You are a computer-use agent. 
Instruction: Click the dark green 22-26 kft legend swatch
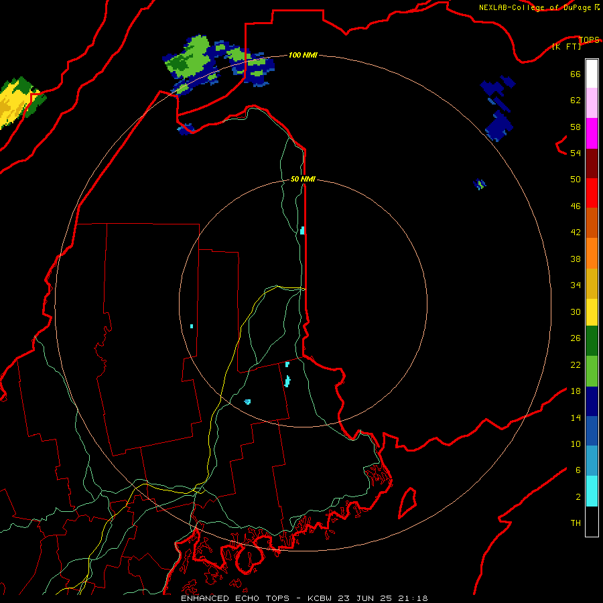[592, 341]
